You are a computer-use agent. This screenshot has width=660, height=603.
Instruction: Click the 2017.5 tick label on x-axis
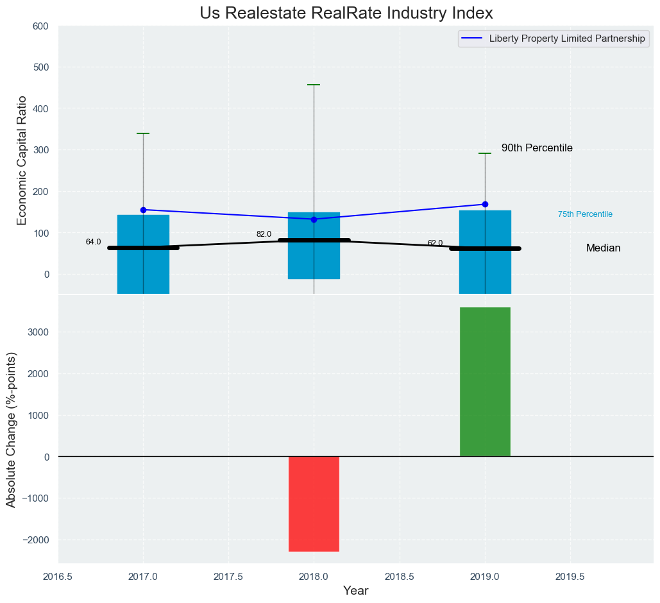[228, 577]
